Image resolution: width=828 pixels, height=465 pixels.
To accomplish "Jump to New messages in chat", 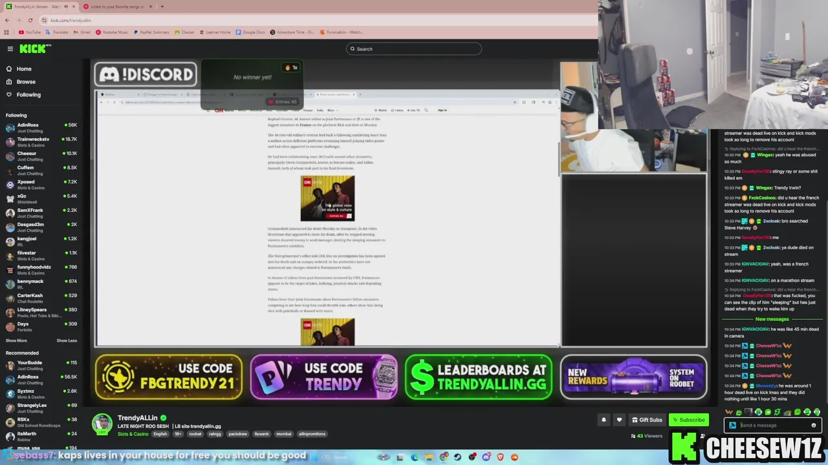I will click(772, 319).
